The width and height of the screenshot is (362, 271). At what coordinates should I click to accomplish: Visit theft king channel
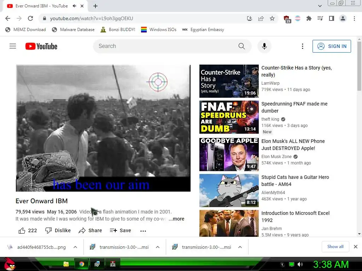(x=270, y=119)
